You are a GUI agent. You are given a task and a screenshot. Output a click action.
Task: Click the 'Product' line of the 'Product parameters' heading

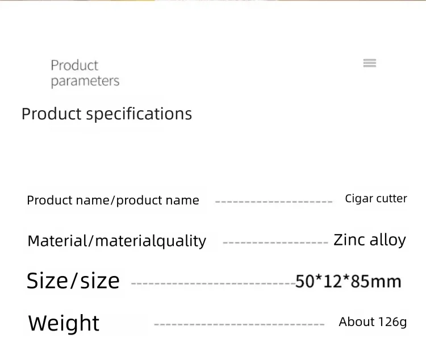tap(74, 65)
